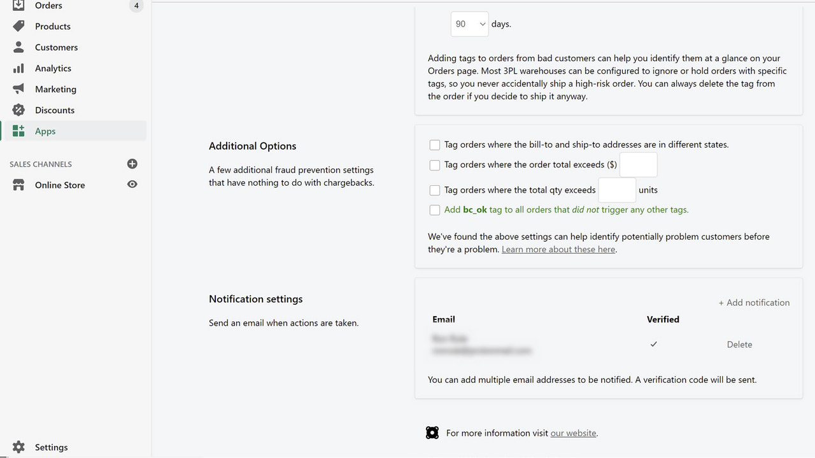815x458 pixels.
Task: Enable tagging orders with mismatched bill-to and ship-to states
Action: pyautogui.click(x=435, y=145)
